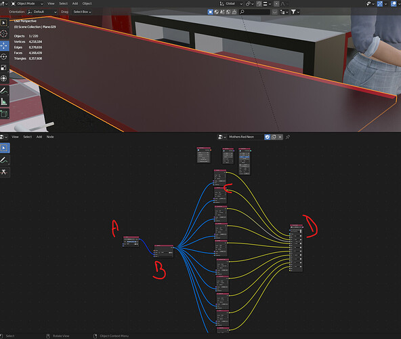Activate the 3D Cursor tool

4,34
